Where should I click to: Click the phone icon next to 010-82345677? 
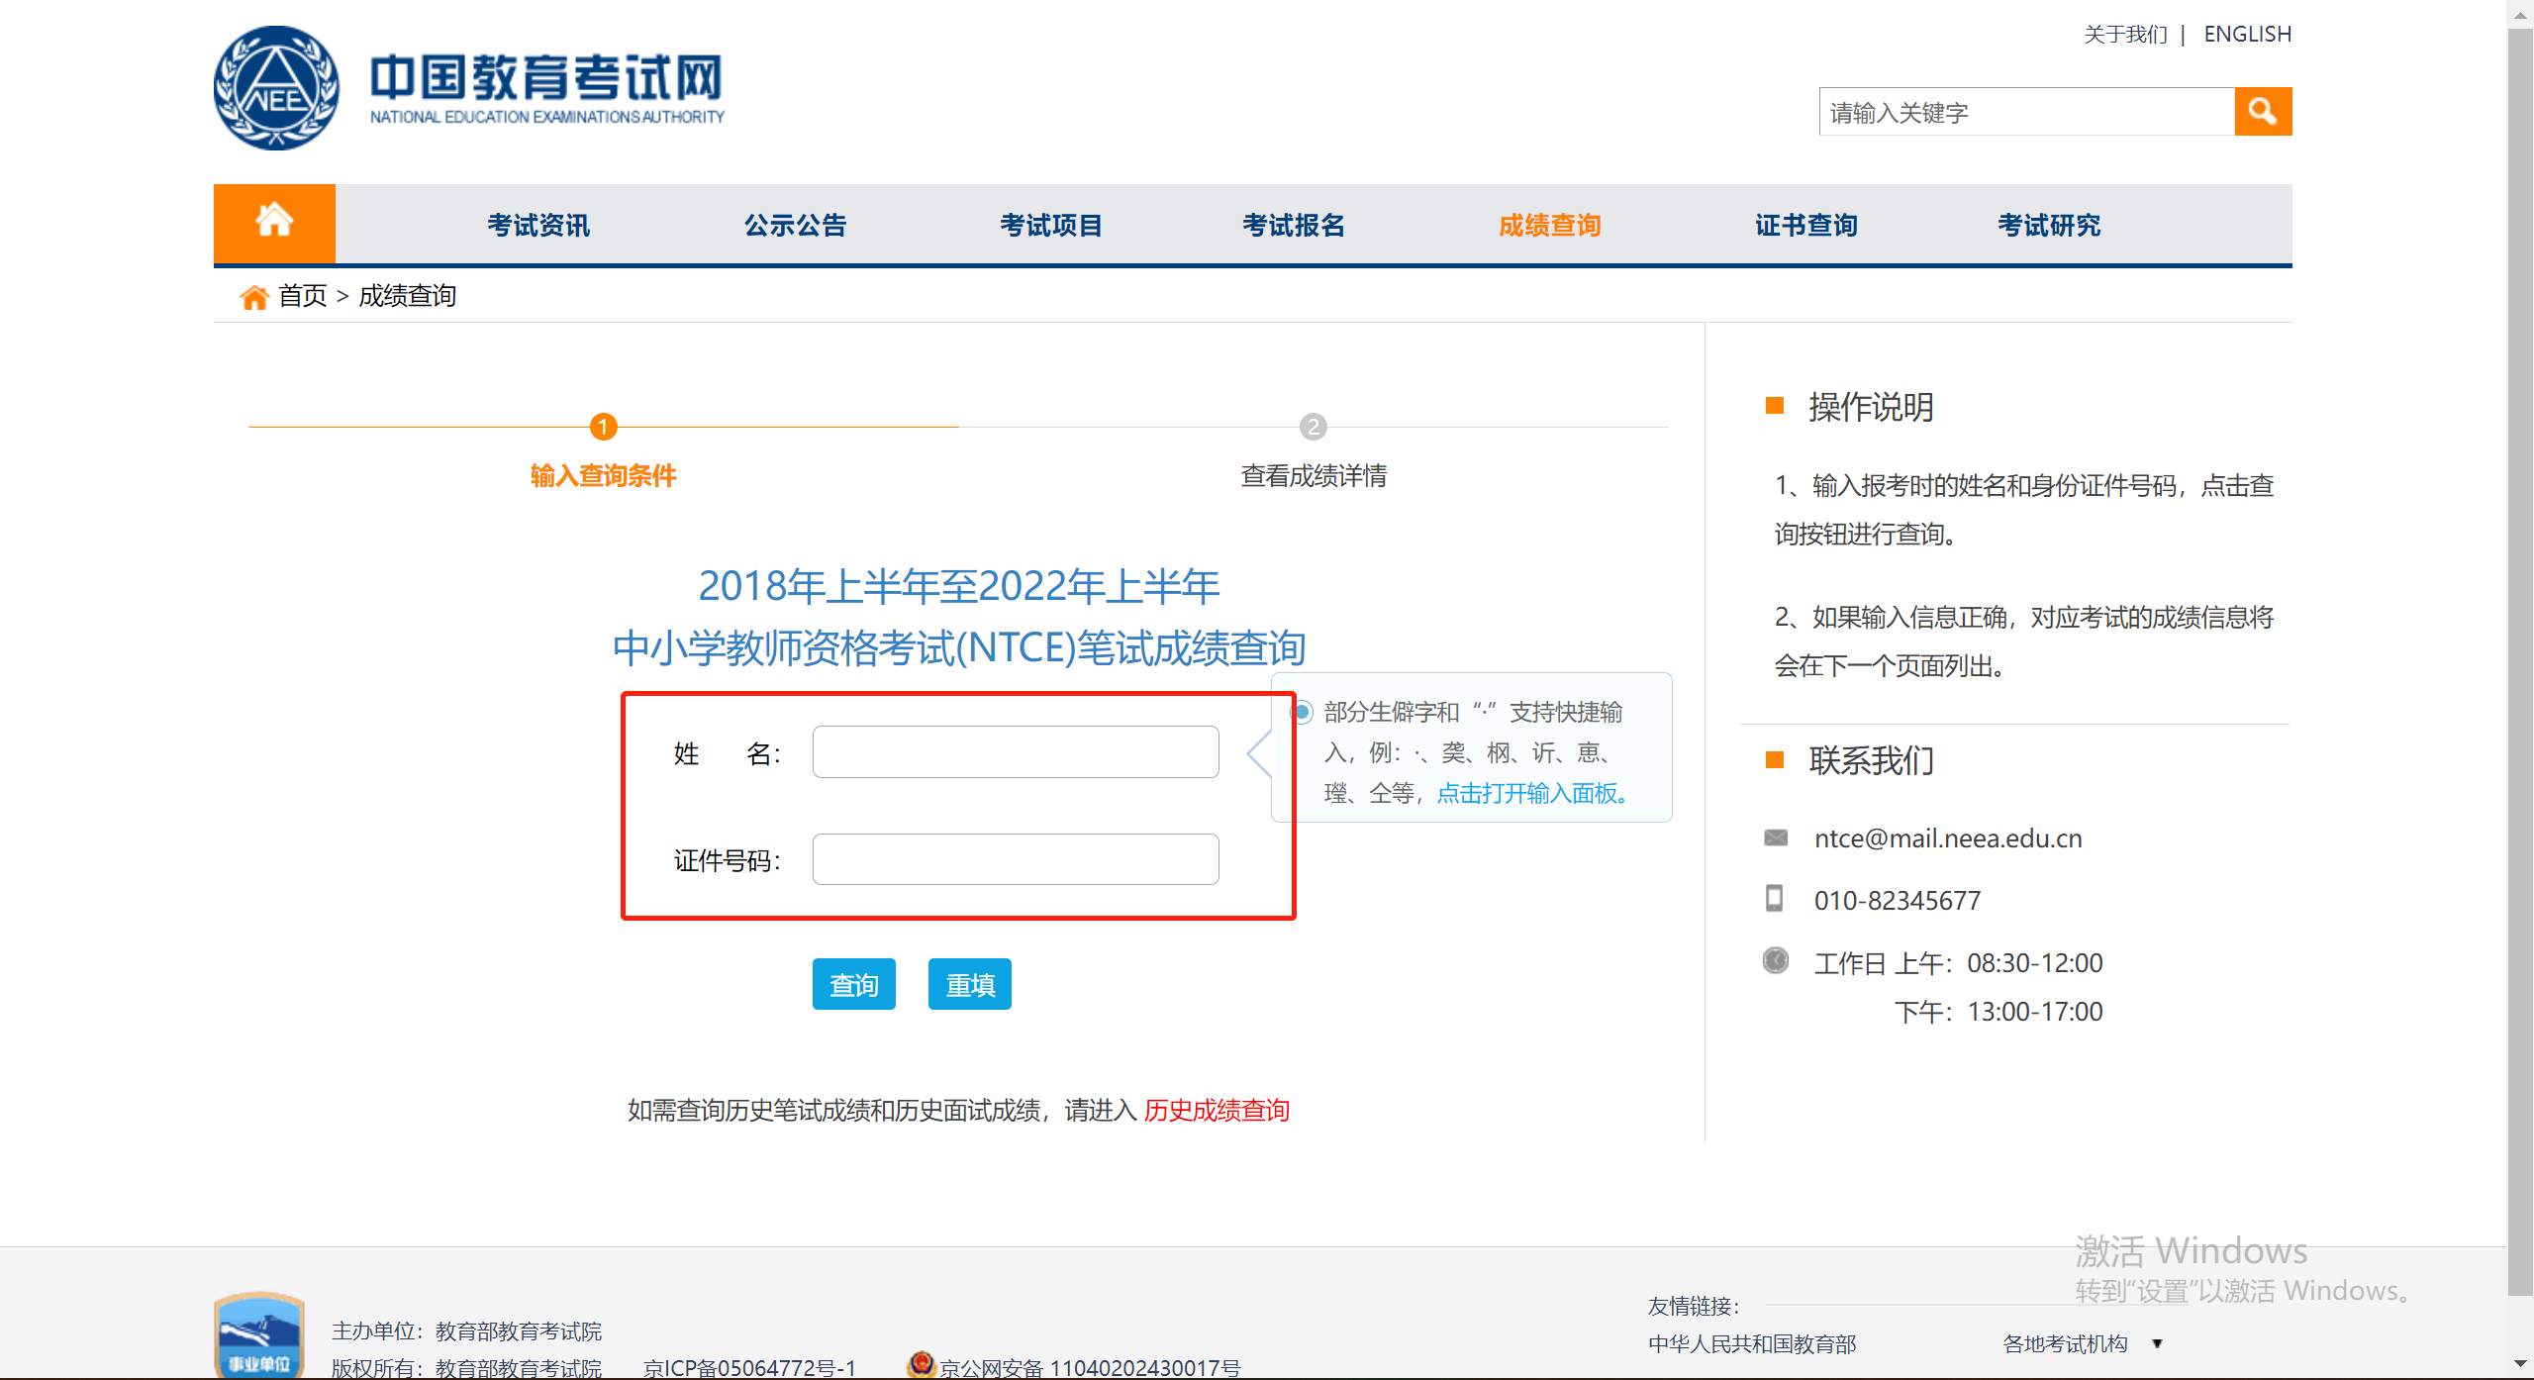[1775, 898]
